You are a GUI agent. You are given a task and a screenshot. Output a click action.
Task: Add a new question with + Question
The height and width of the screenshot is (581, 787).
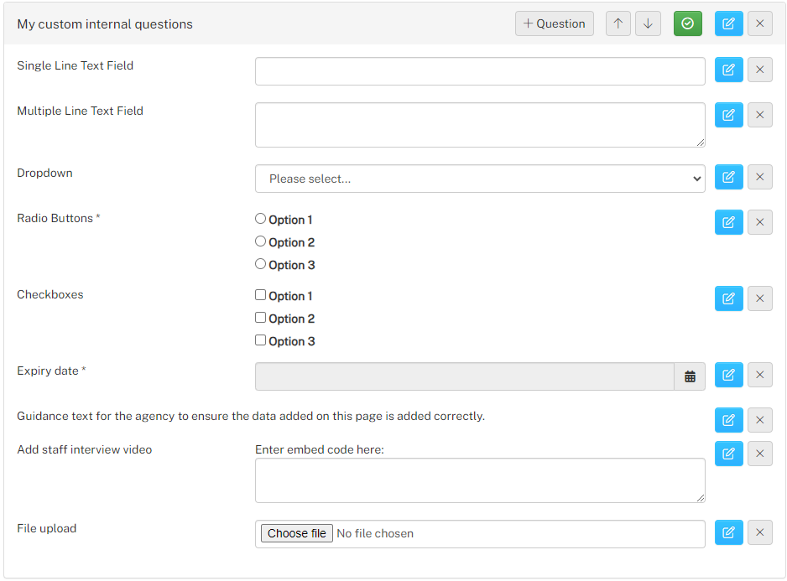point(554,23)
